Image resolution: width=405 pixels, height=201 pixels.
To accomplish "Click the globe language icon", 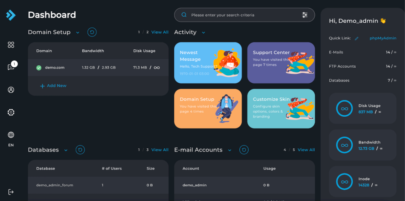I will point(11,135).
